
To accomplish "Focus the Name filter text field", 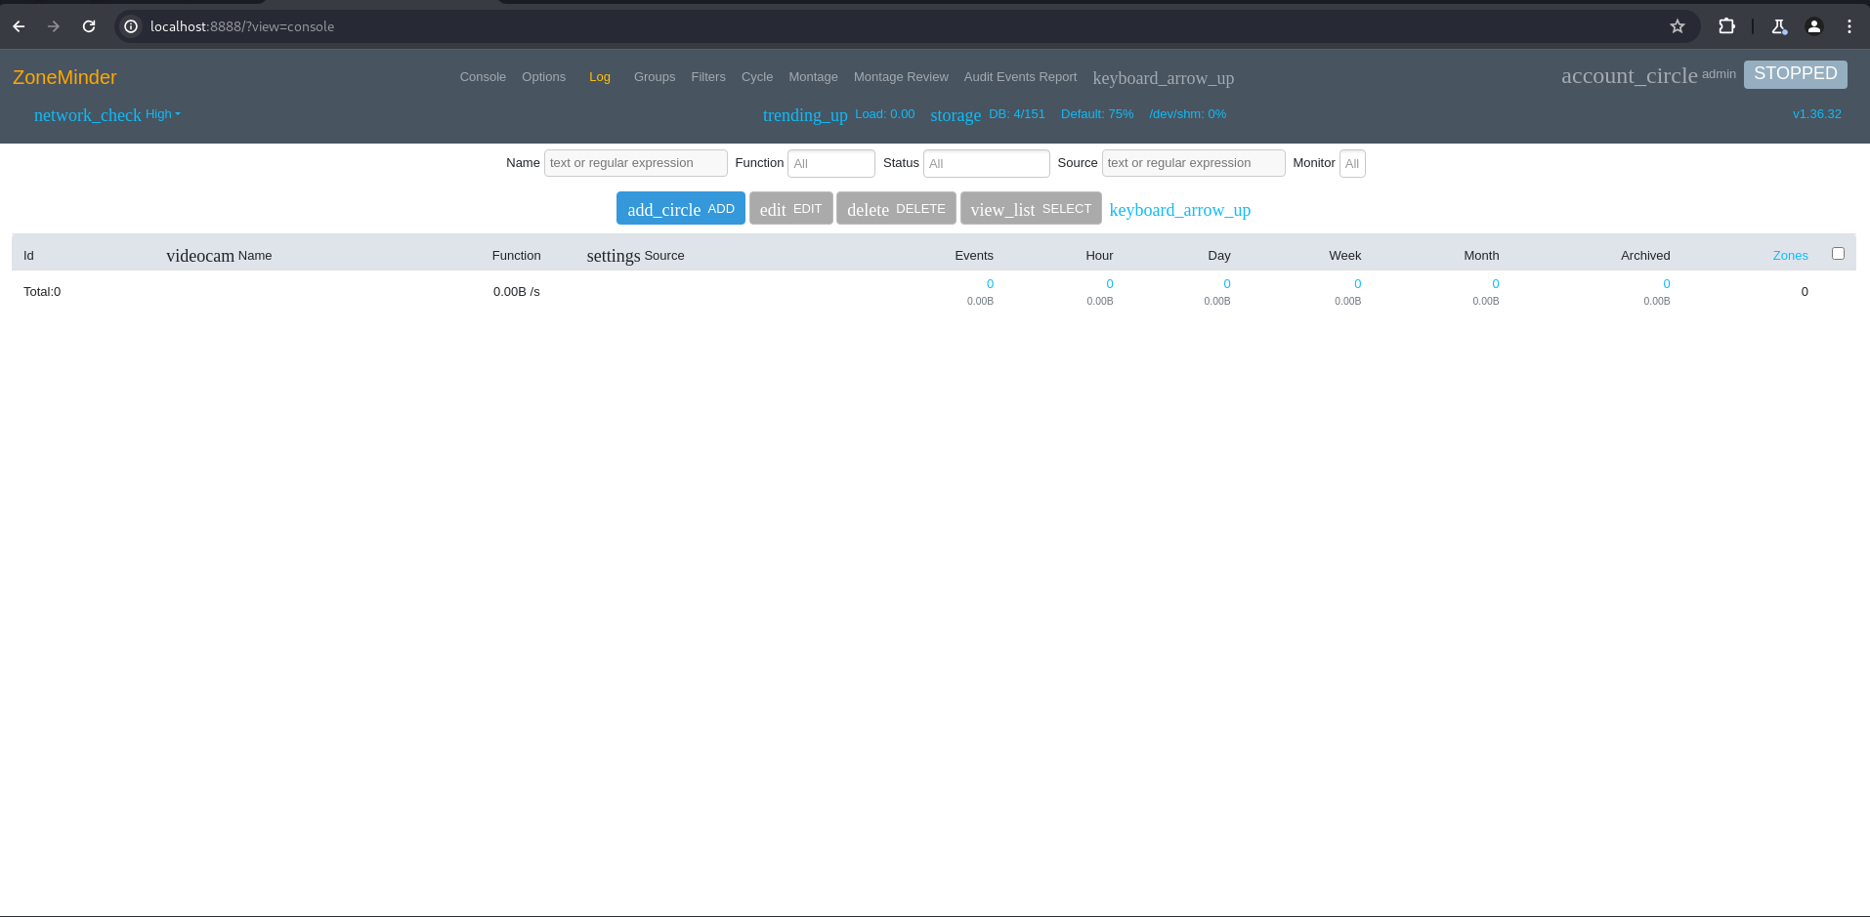I will tap(635, 163).
